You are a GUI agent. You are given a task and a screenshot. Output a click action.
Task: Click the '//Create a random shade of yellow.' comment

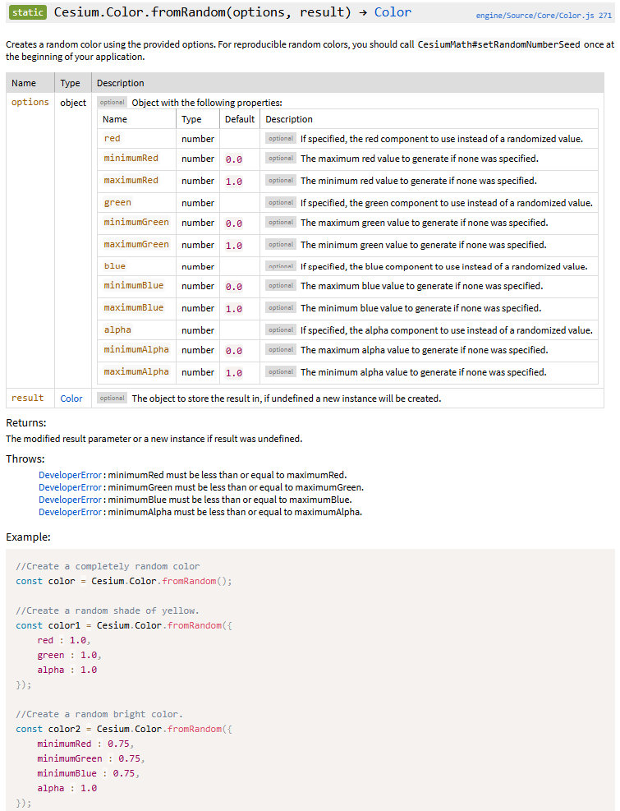(107, 611)
